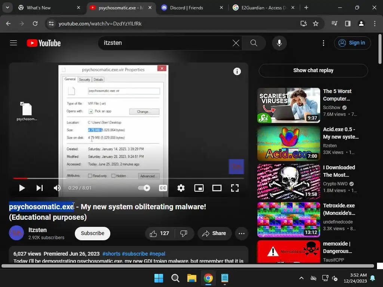383x287 pixels.
Task: Play the paused video
Action: 22,188
